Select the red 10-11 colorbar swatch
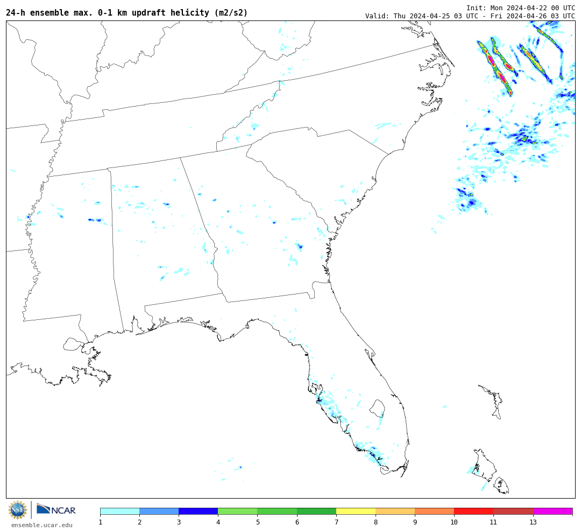 point(474,512)
